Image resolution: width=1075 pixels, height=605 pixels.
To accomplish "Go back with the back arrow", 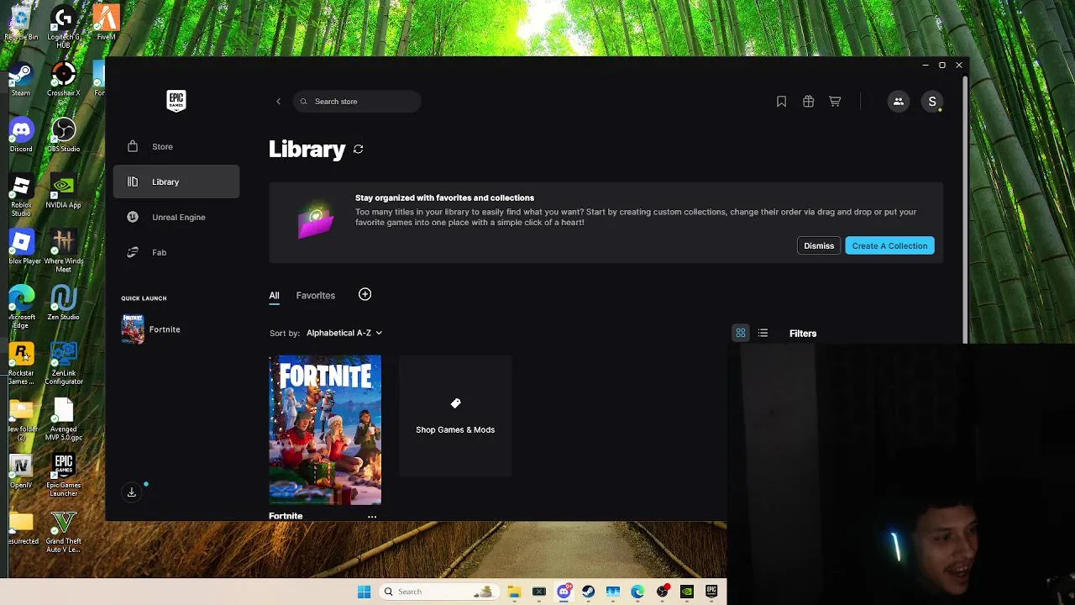I will coord(279,102).
